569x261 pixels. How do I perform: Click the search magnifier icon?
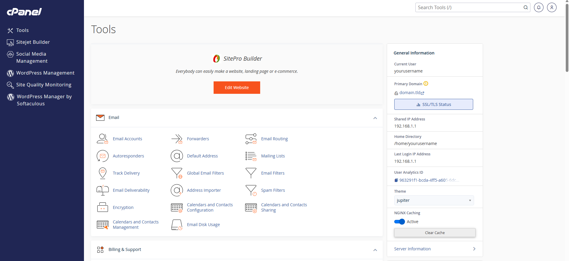[x=525, y=7]
